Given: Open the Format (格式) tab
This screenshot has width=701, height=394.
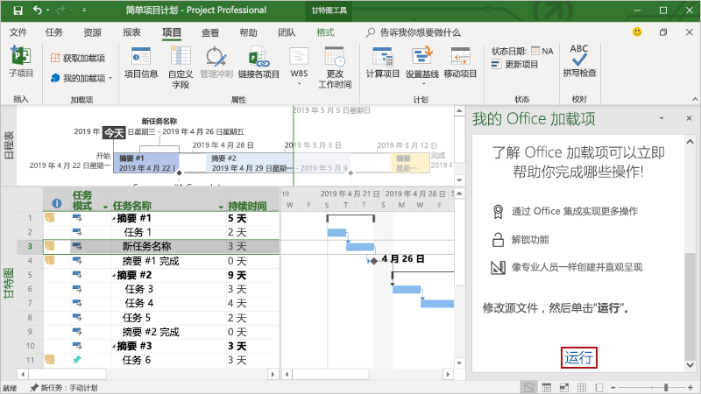Looking at the screenshot, I should (325, 32).
